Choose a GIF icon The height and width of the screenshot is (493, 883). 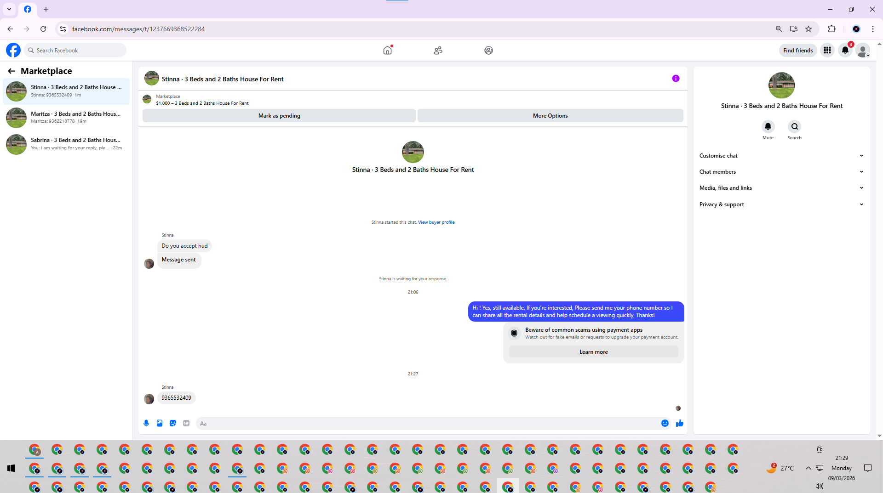(x=186, y=423)
